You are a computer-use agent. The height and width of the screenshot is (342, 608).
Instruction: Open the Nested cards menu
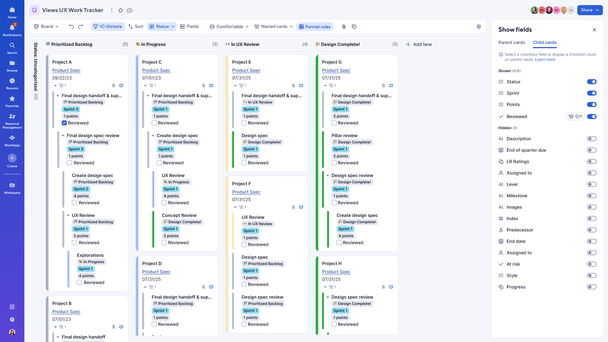[273, 27]
